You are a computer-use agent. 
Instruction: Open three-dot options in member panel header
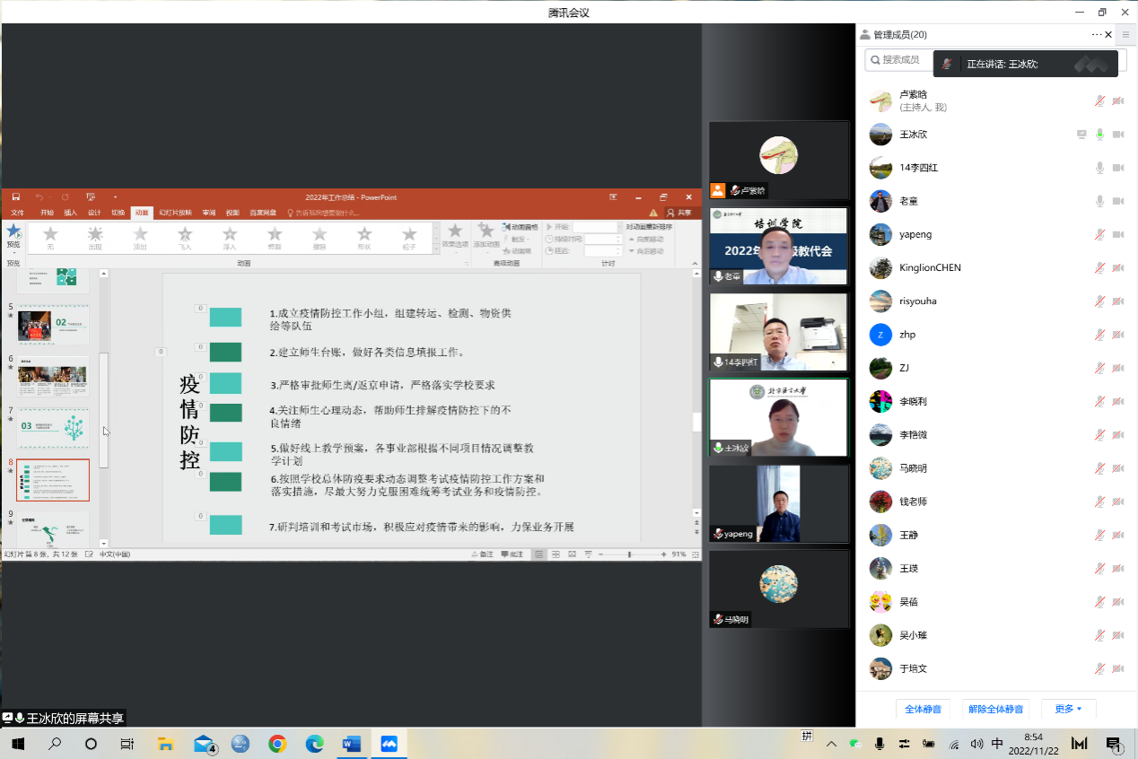1096,35
